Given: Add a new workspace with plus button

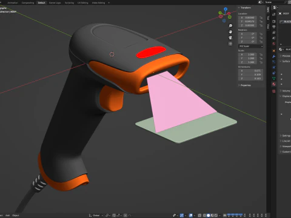Looking at the screenshot, I should (x=109, y=3).
